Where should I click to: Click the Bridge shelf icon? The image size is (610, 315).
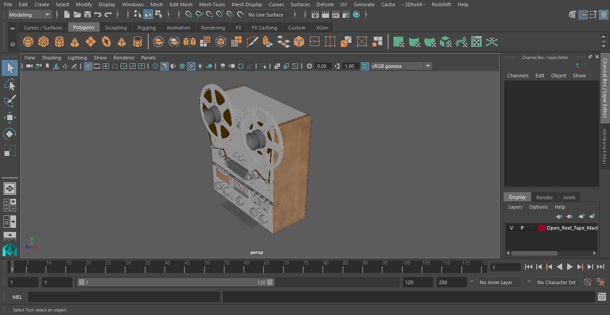click(283, 42)
